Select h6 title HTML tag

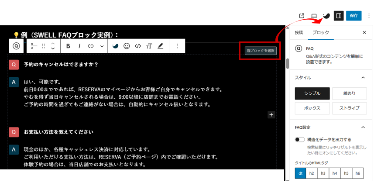click(358, 173)
